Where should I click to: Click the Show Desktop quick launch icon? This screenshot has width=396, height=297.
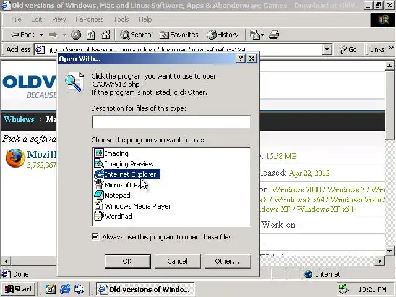pos(51,289)
